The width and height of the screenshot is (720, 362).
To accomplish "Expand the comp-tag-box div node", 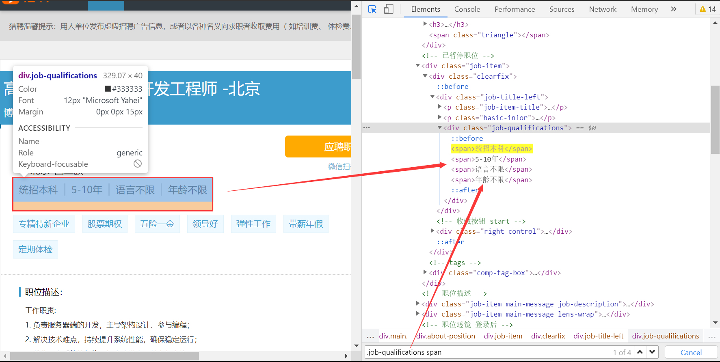I will tap(425, 273).
